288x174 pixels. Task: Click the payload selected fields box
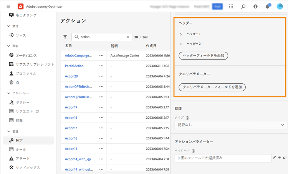[x=223, y=158]
